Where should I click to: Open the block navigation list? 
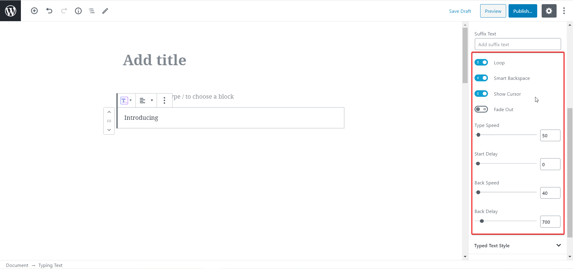click(x=92, y=11)
